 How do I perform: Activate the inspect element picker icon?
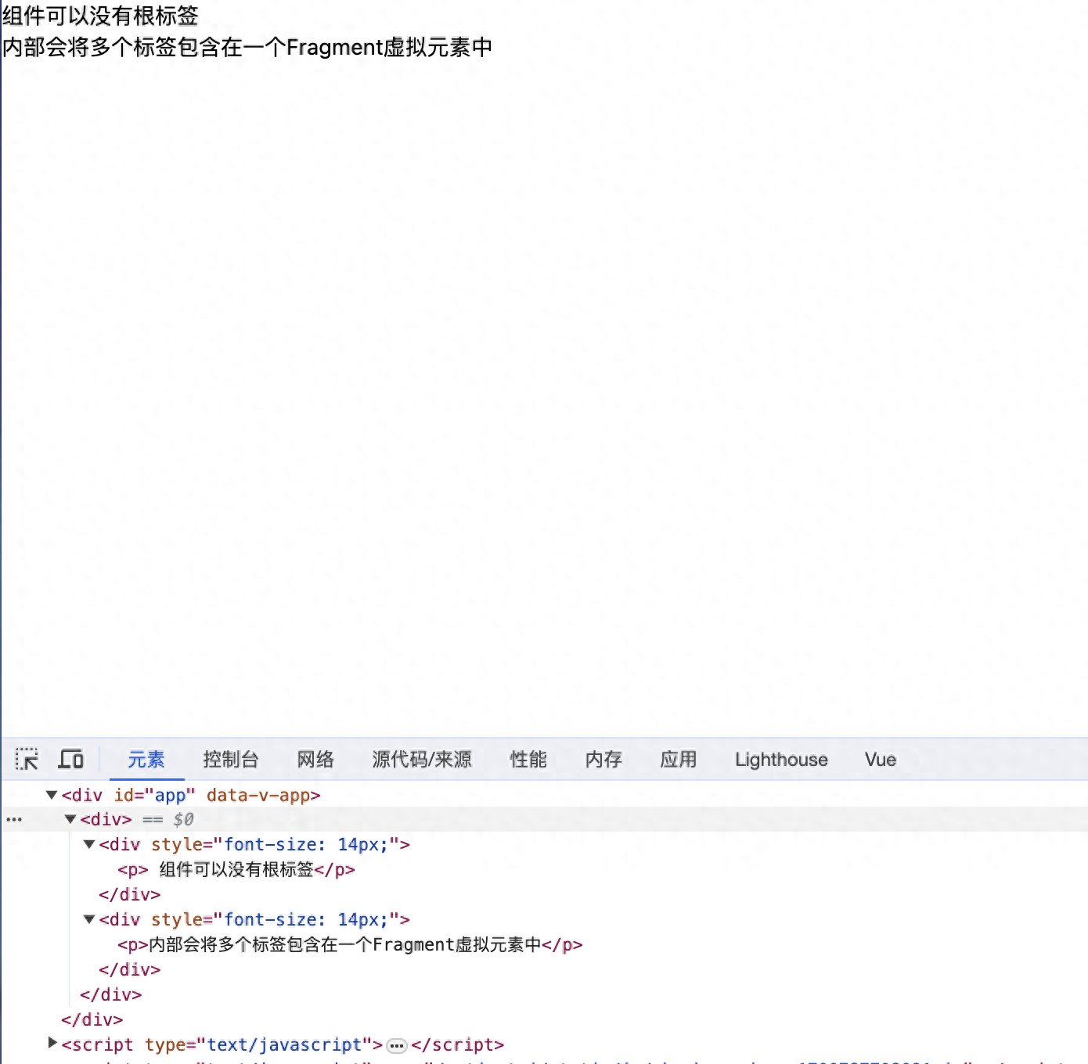[27, 759]
